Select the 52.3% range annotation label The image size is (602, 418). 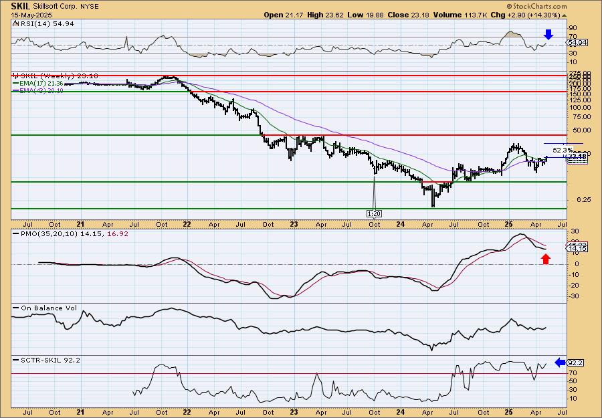tap(563, 150)
